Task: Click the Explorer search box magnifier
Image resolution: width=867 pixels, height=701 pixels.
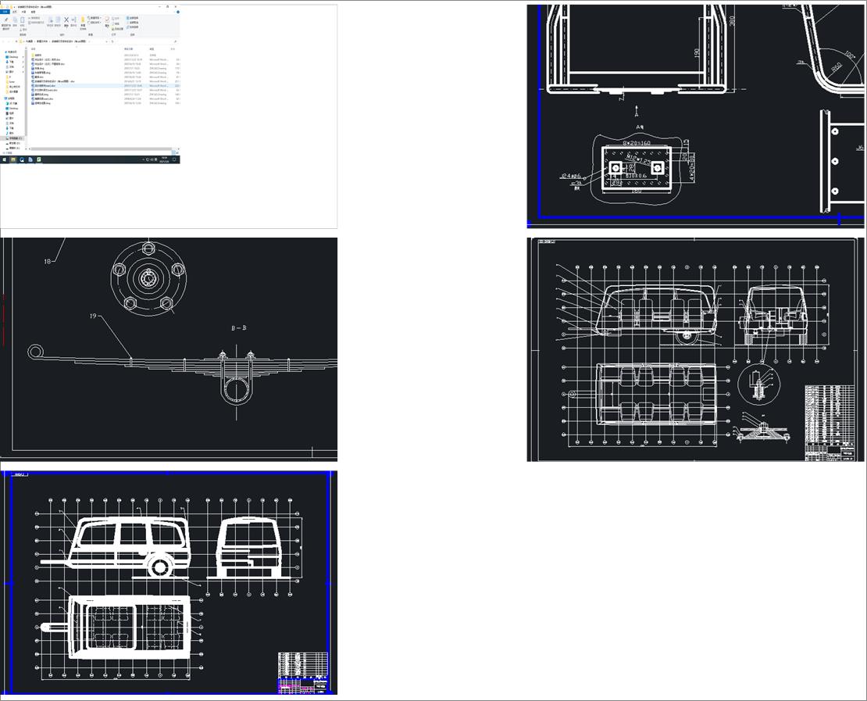Action: pos(175,41)
